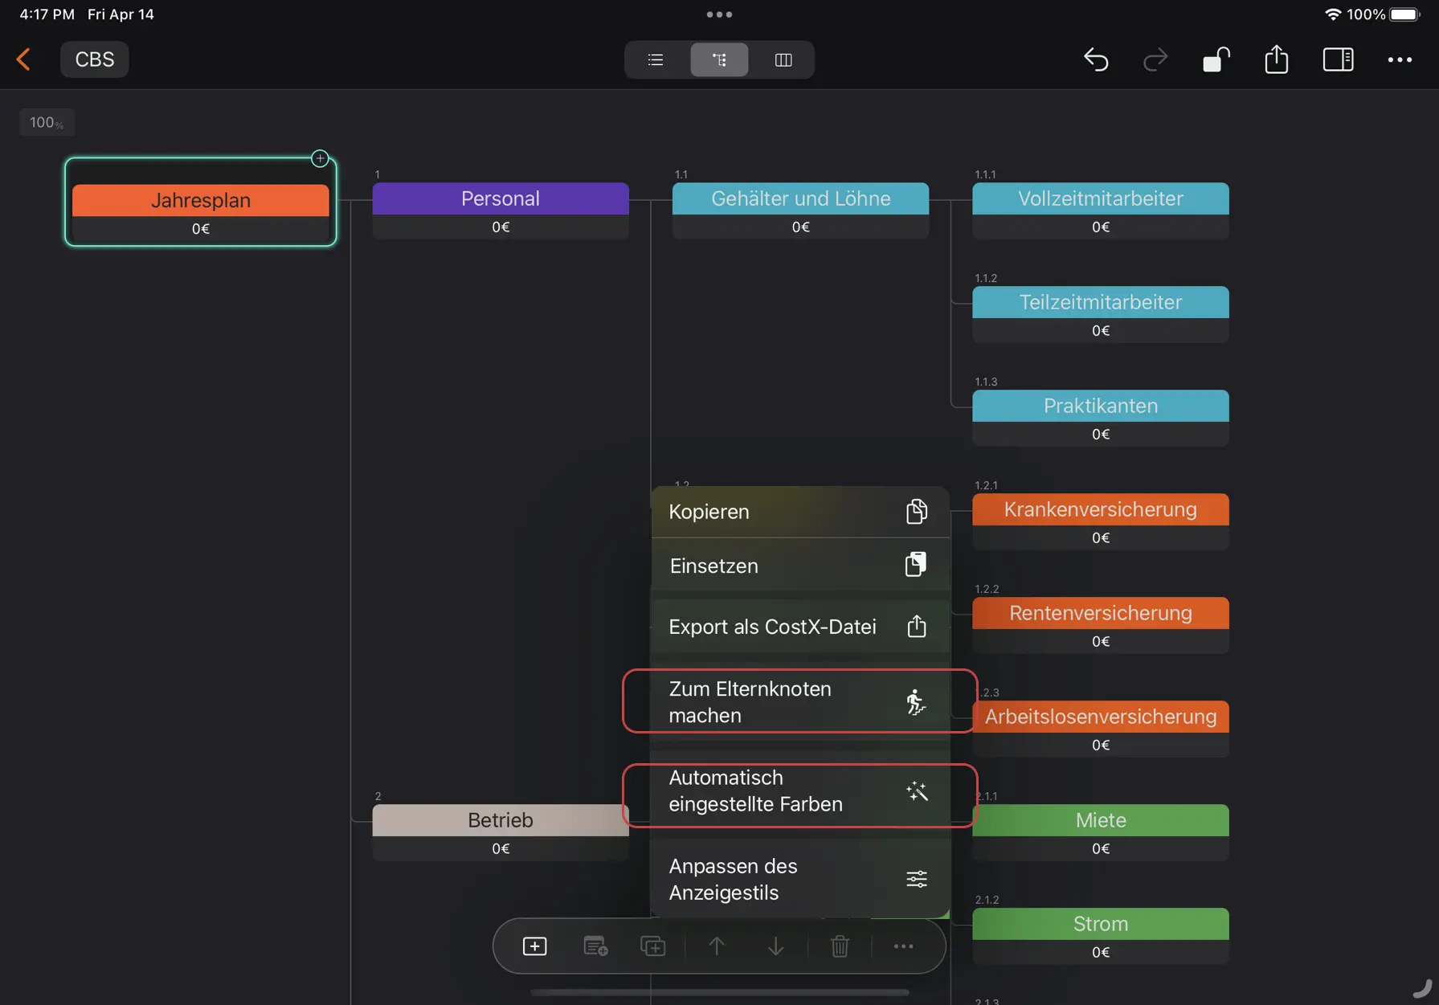Viewport: 1439px width, 1005px height.
Task: Add a new node from bottom toolbar
Action: coord(534,946)
